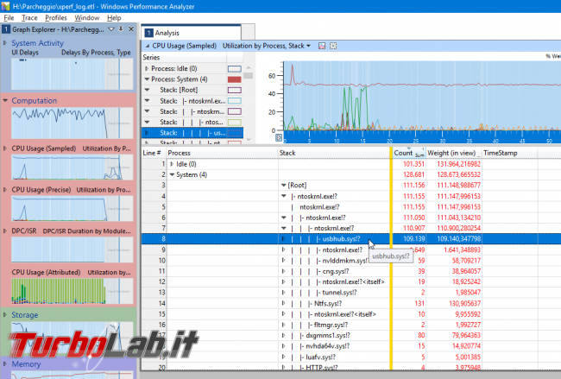This screenshot has height=379, width=561.
Task: Sort by the Line # column header
Action: pos(152,153)
